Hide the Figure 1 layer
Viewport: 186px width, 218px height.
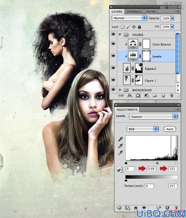click(x=113, y=80)
